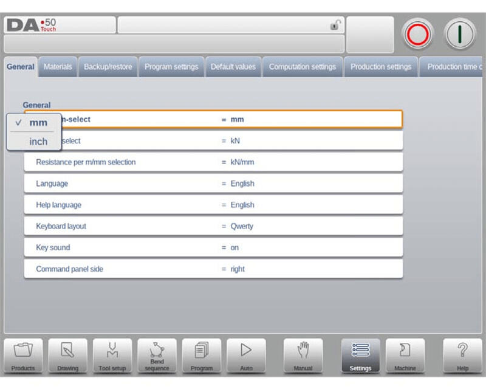
Task: Select the checked mm option
Action: [x=38, y=123]
